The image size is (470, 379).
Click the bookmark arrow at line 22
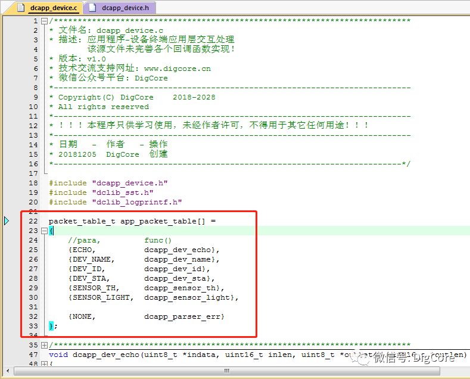pos(7,221)
